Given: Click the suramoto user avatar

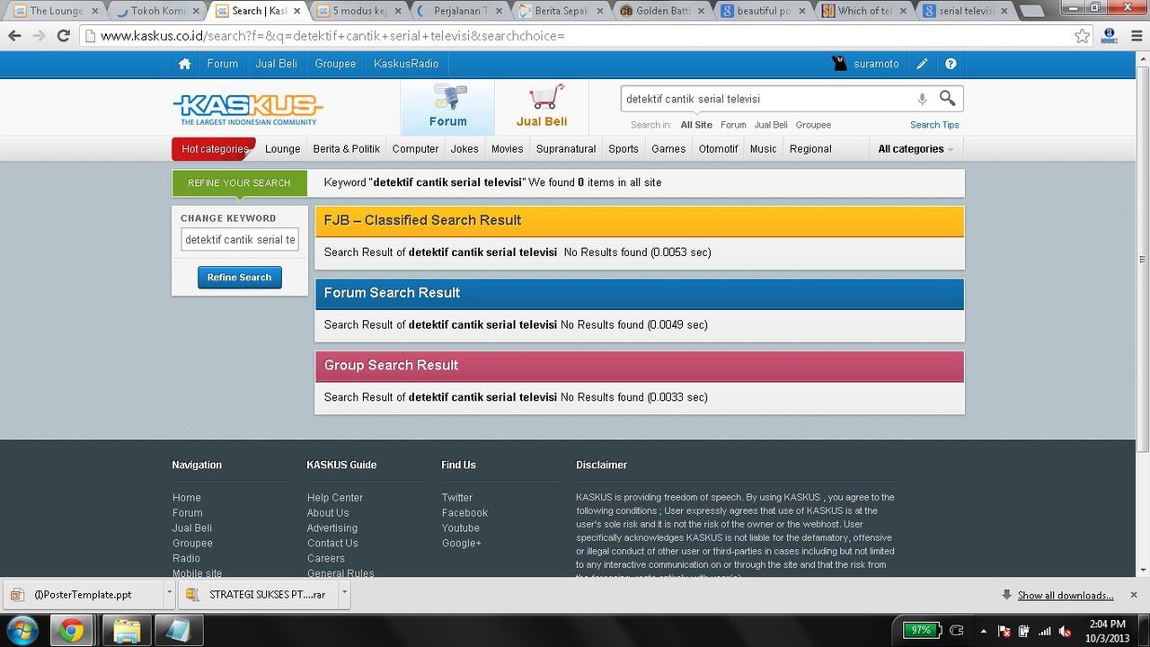Looking at the screenshot, I should point(840,64).
